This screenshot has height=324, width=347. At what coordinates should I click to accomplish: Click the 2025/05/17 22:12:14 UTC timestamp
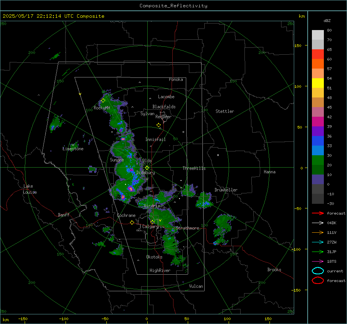54,16
